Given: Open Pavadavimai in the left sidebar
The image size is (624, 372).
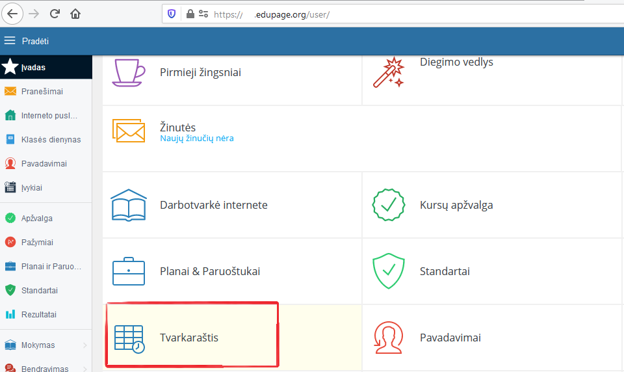Looking at the screenshot, I should (x=45, y=164).
